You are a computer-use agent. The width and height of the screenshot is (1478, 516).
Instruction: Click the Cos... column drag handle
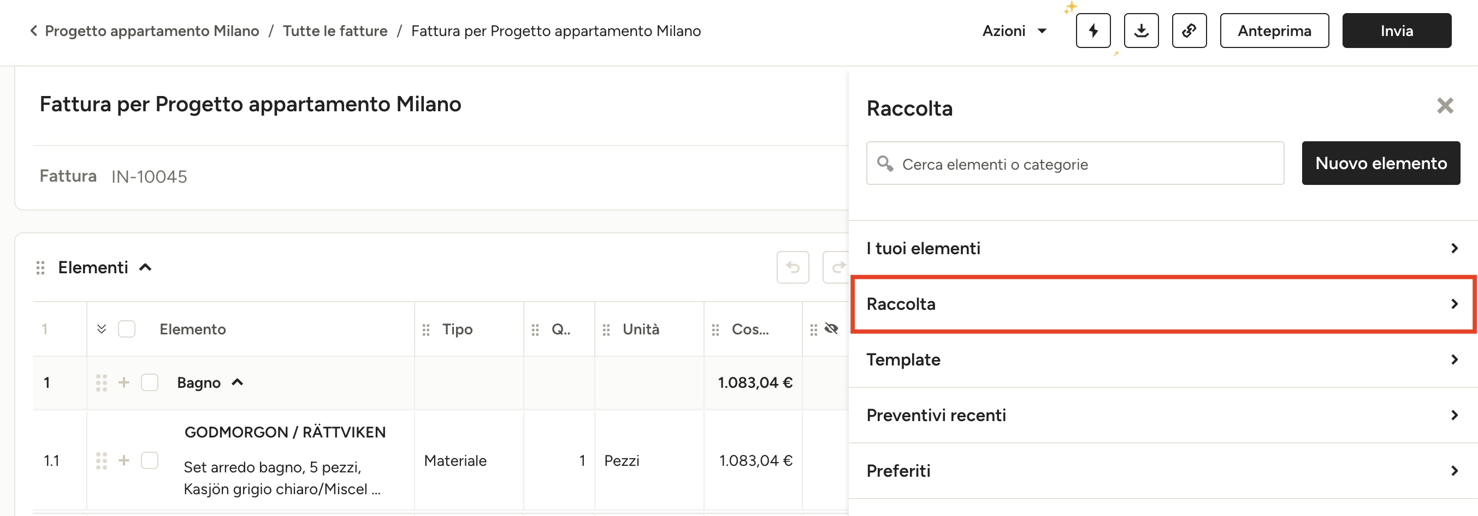tap(716, 330)
